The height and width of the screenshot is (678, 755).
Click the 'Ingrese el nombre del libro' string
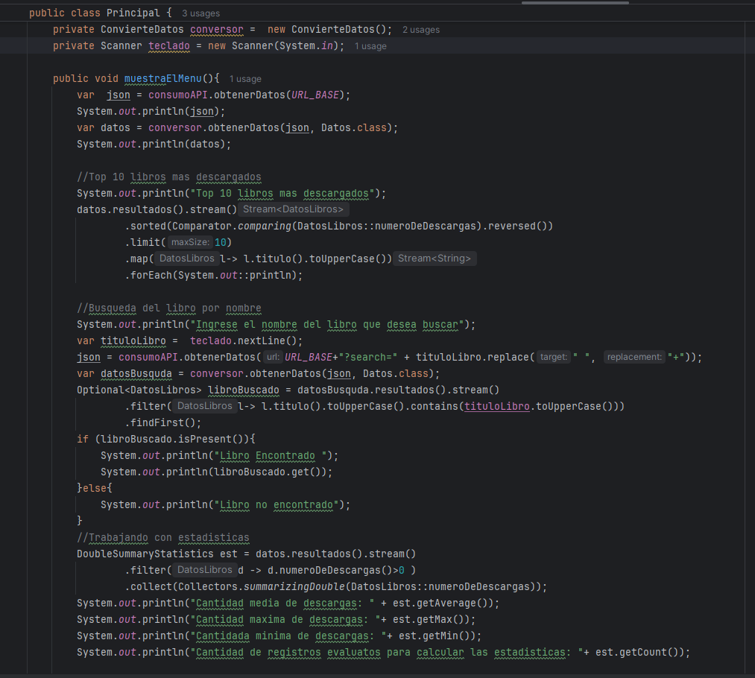coord(326,324)
